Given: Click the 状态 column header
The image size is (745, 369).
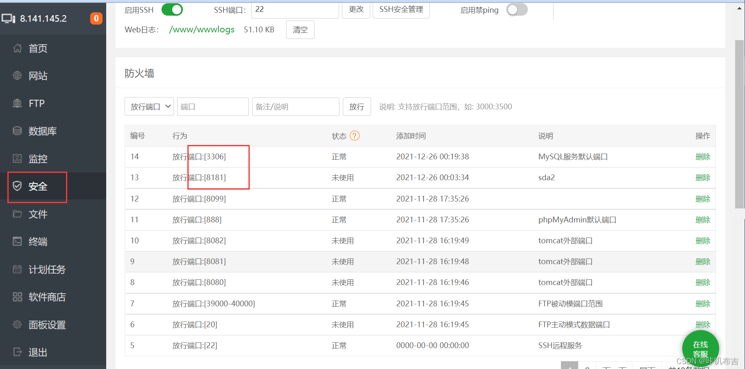Looking at the screenshot, I should tap(339, 136).
